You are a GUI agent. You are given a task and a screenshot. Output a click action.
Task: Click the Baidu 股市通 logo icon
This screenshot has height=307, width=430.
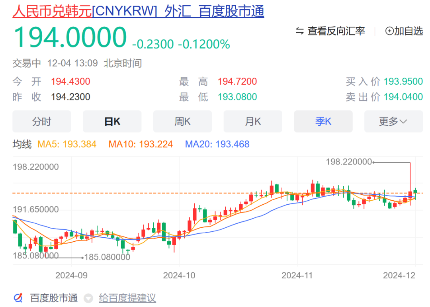[18, 298]
